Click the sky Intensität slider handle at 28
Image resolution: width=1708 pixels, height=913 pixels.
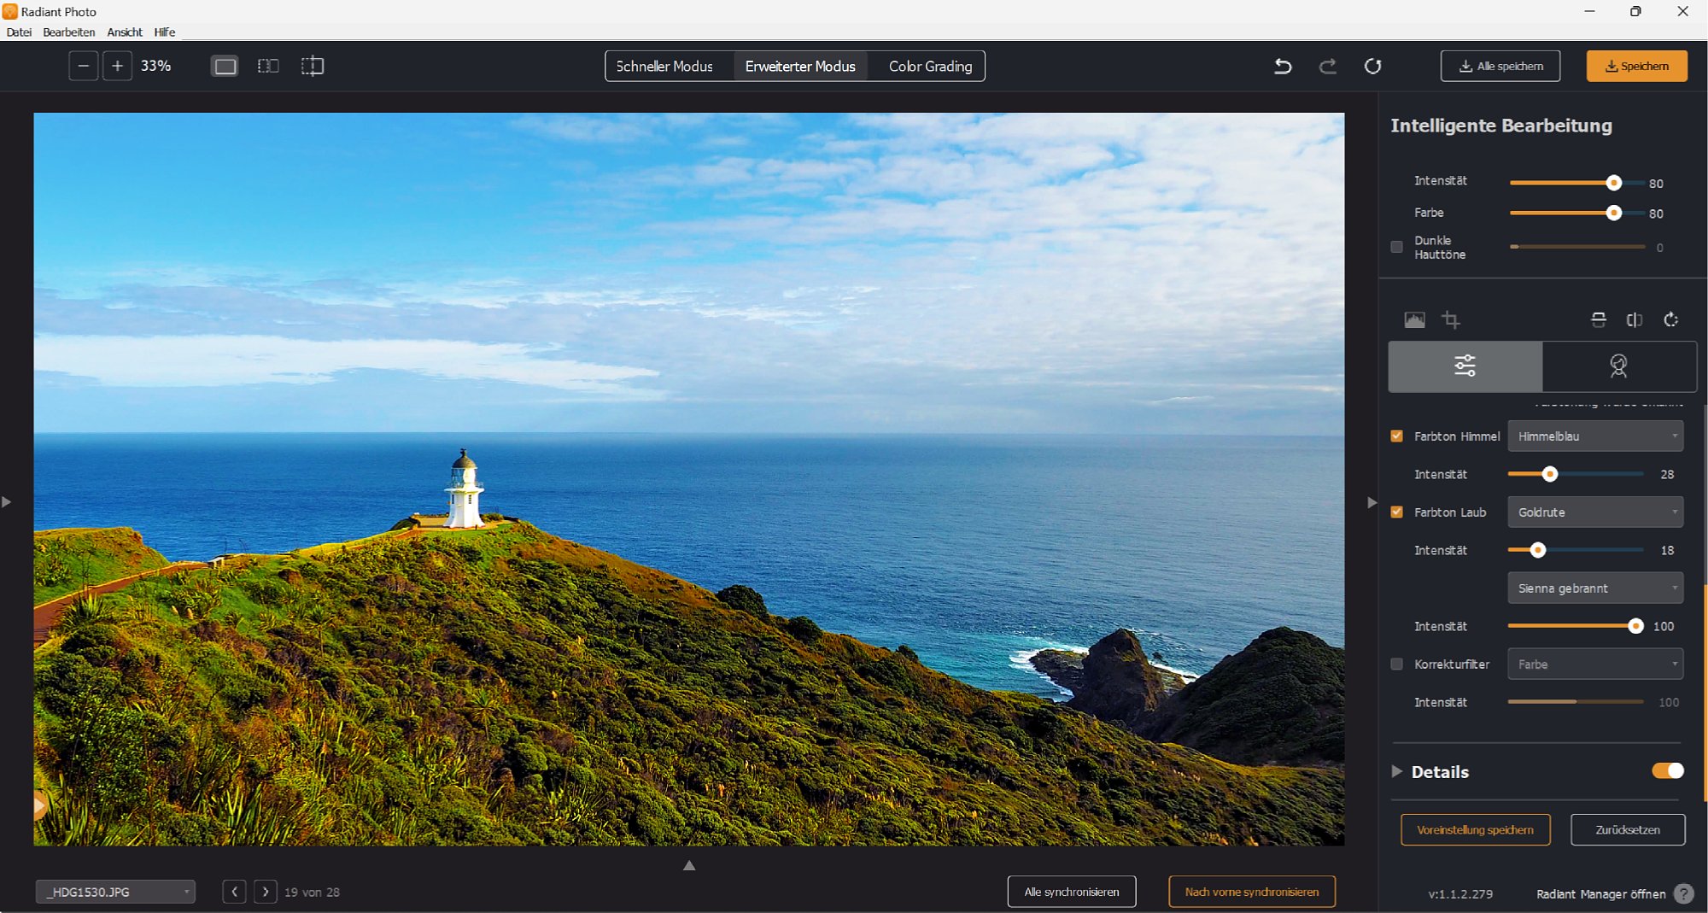[1549, 474]
